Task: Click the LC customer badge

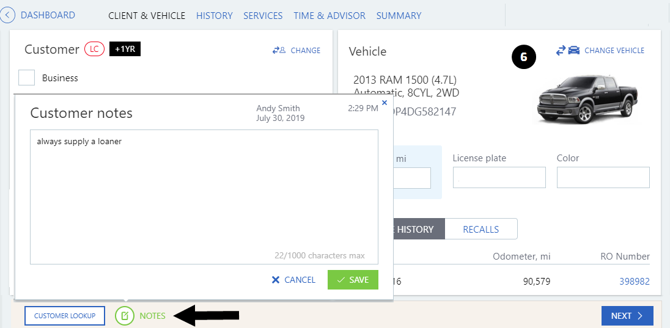Action: tap(94, 49)
